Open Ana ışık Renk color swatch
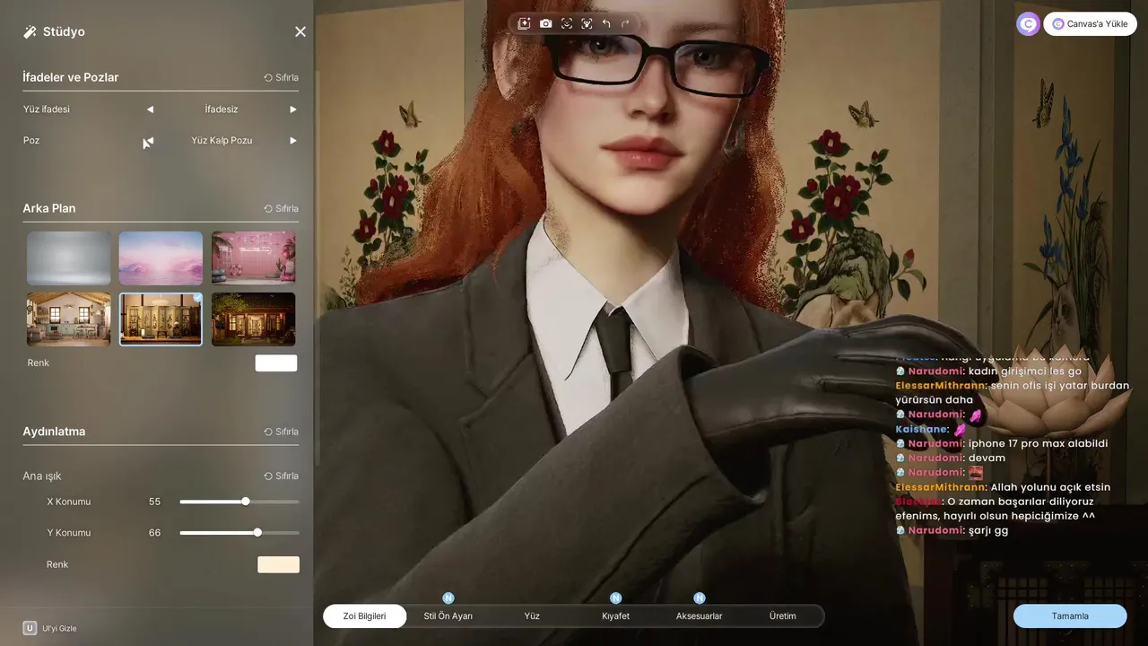 point(279,564)
